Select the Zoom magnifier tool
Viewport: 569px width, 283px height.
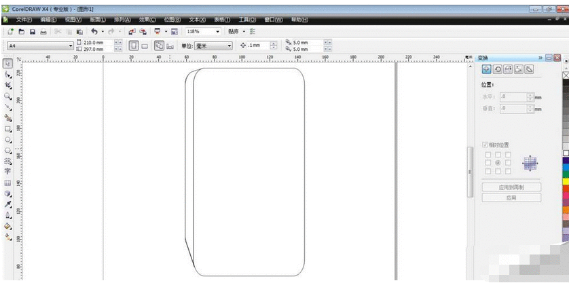8,96
